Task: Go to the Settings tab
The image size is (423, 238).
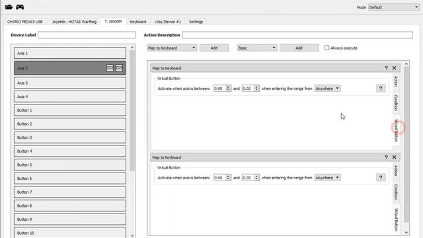Action: [196, 22]
